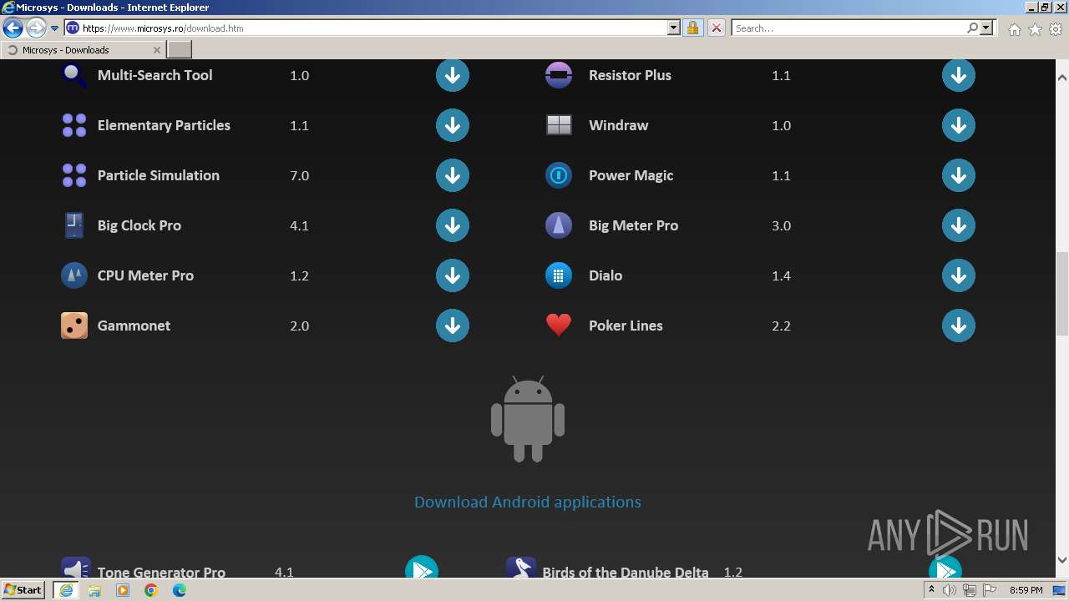Click the Poker Lines heart icon
This screenshot has height=601, width=1069.
tap(559, 326)
